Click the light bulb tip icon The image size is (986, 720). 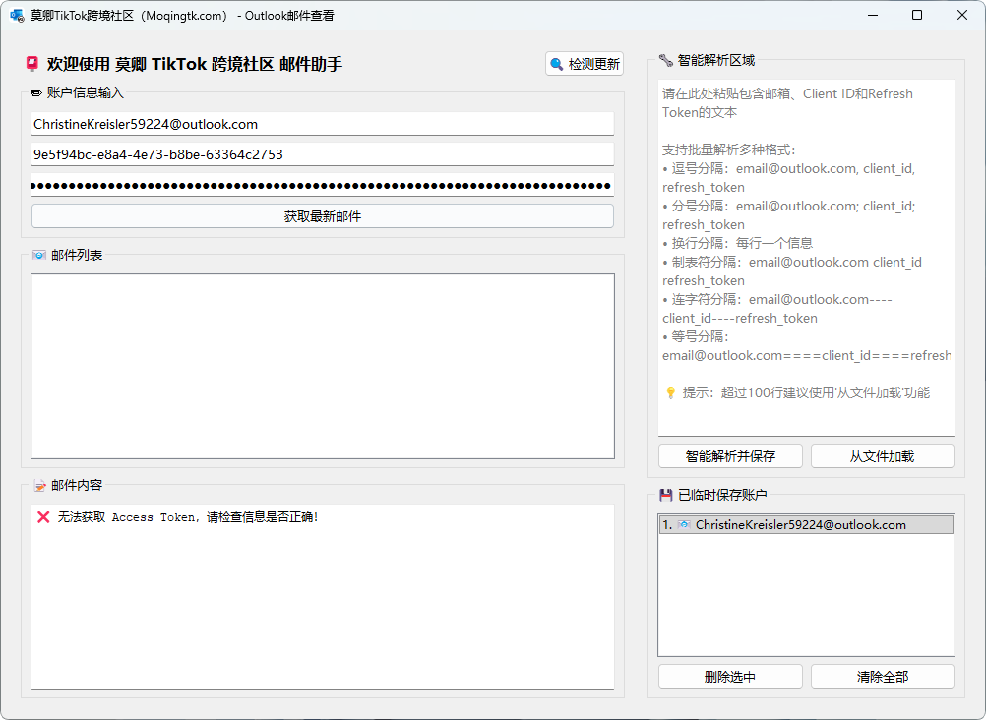coord(670,393)
